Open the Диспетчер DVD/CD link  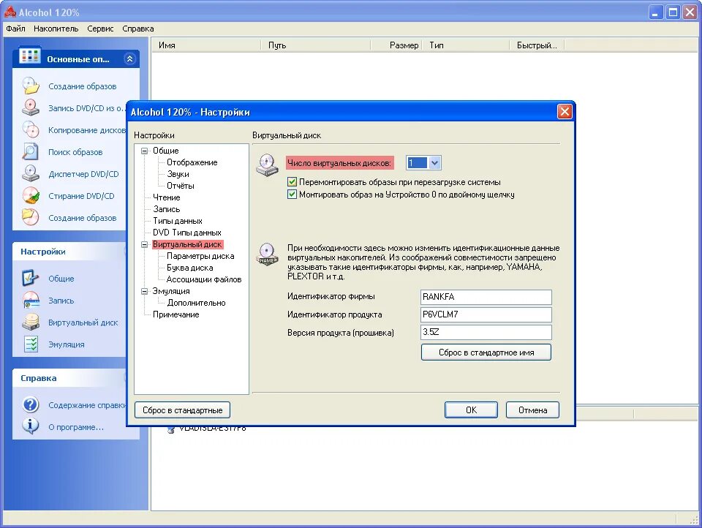(83, 174)
